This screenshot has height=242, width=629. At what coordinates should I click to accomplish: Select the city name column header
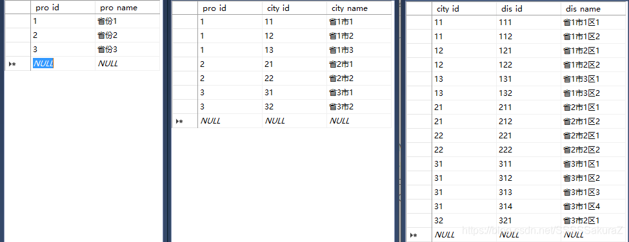(x=359, y=8)
